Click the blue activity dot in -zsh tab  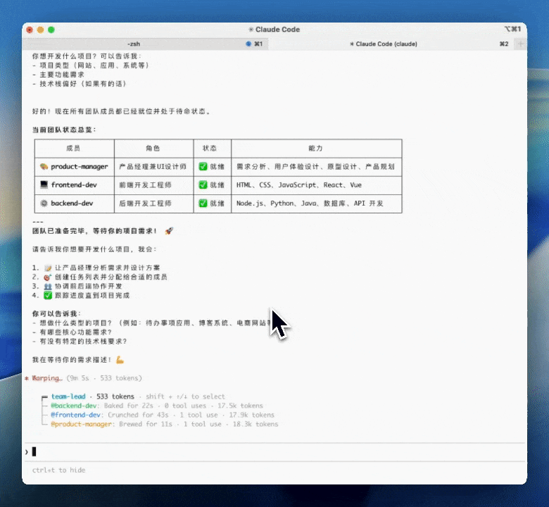click(248, 44)
